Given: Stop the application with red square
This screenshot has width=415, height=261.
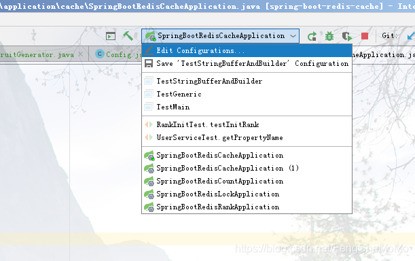Looking at the screenshot, I should coord(365,36).
